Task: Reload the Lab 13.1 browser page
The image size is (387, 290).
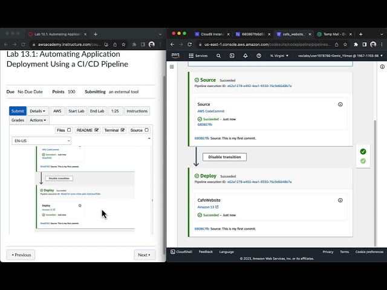Action: (x=23, y=44)
